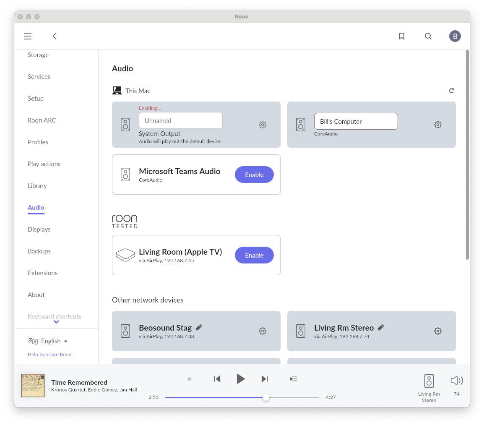This screenshot has width=484, height=425.
Task: Open the artist line Kronos Quartet, Eddie Gomez
Action: [x=94, y=390]
